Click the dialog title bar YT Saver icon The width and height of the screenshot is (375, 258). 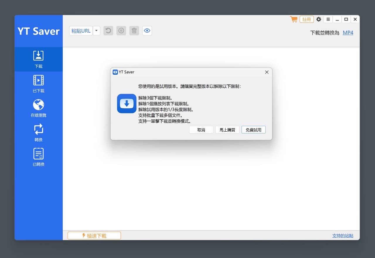115,72
